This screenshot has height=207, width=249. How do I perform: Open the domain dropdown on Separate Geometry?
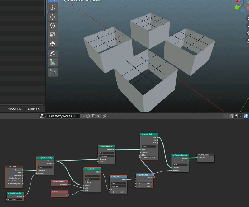coord(45,167)
